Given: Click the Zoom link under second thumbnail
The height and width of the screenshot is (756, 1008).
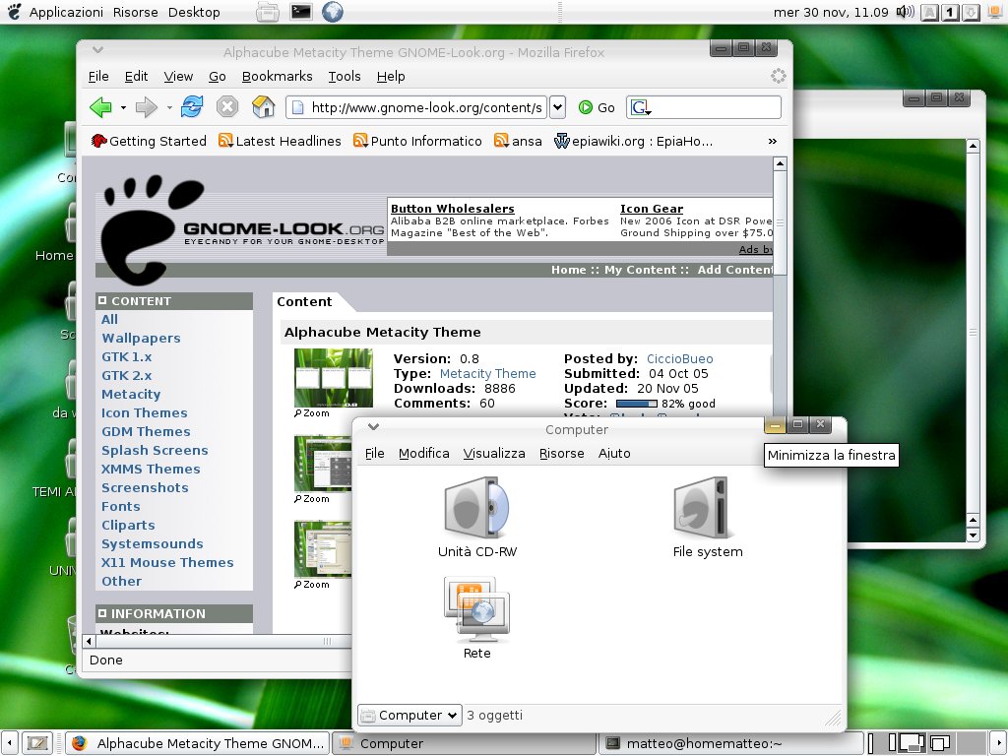Looking at the screenshot, I should (x=312, y=499).
